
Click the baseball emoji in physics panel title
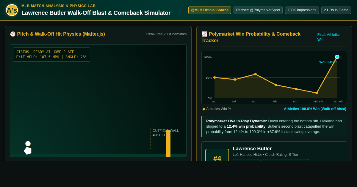click(x=13, y=34)
